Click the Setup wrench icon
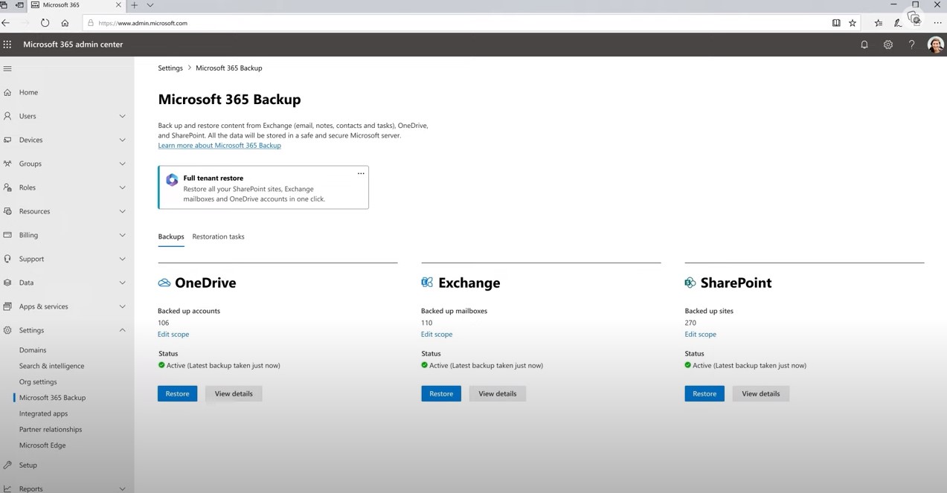 click(x=7, y=465)
